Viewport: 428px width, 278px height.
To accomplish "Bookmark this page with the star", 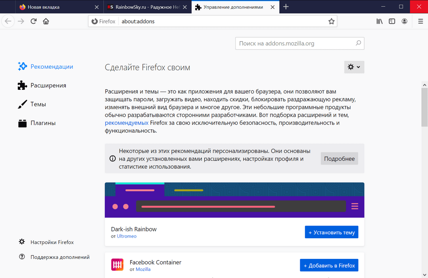I will (331, 21).
